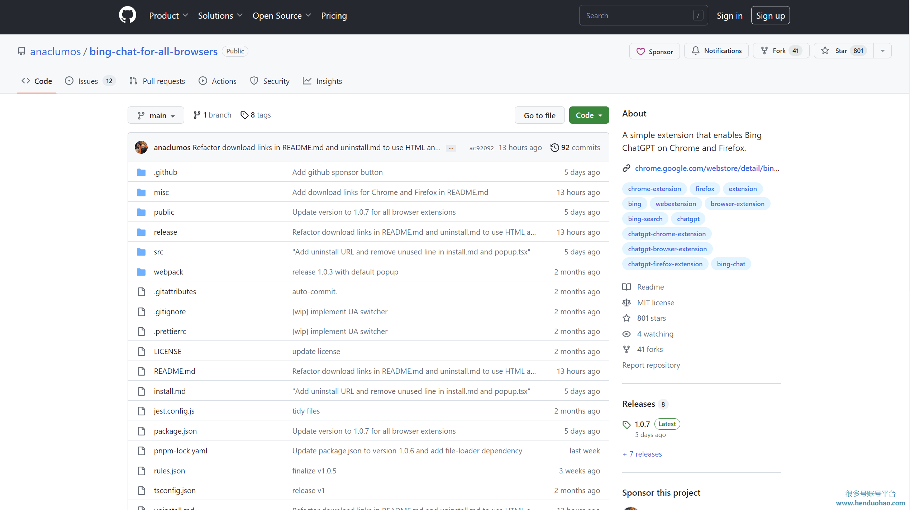
Task: Open the tsconfig.json file
Action: click(175, 491)
